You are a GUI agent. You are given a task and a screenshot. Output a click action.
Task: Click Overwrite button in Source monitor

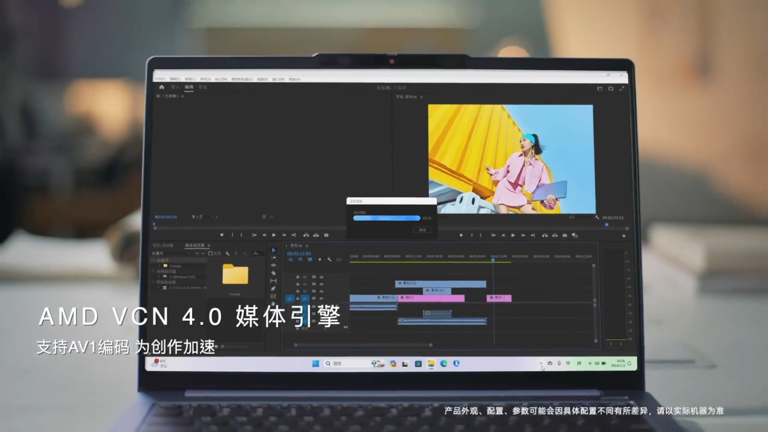[316, 235]
